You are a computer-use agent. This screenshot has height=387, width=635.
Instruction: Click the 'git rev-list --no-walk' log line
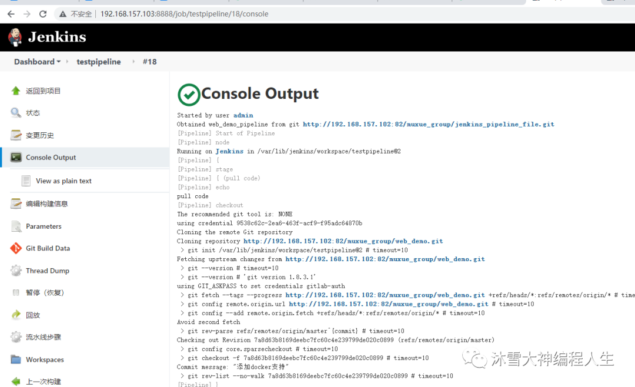317,376
